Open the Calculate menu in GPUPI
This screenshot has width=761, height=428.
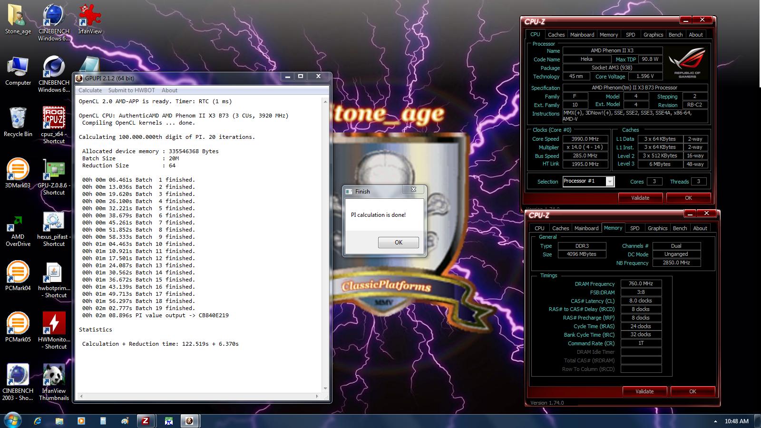point(90,90)
